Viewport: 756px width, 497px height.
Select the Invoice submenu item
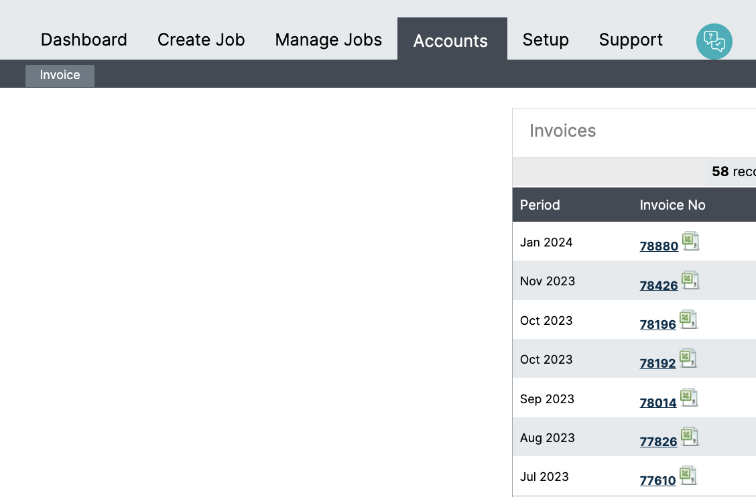point(60,75)
